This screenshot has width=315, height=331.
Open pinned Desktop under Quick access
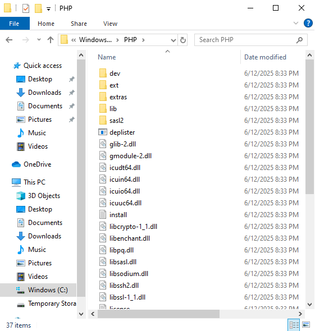tap(40, 79)
